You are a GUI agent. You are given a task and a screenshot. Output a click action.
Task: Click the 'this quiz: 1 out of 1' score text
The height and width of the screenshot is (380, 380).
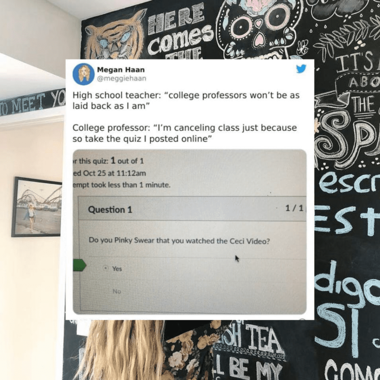108,161
